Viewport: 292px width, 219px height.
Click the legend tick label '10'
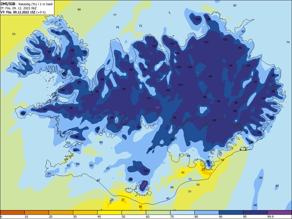pos(26,217)
